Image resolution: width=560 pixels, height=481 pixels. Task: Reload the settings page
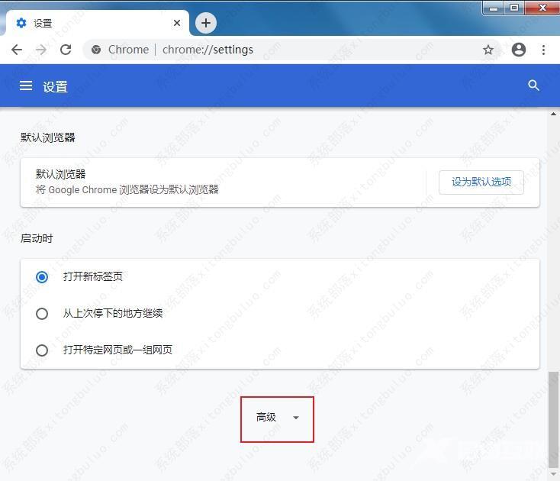click(66, 50)
